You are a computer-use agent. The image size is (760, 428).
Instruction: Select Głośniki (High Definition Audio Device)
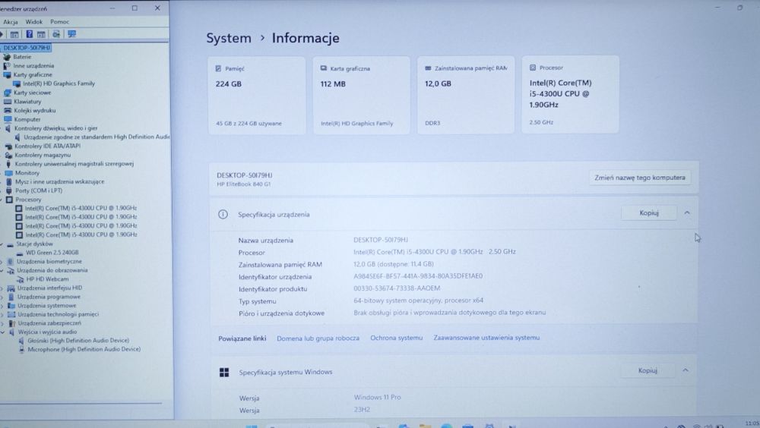coord(78,341)
